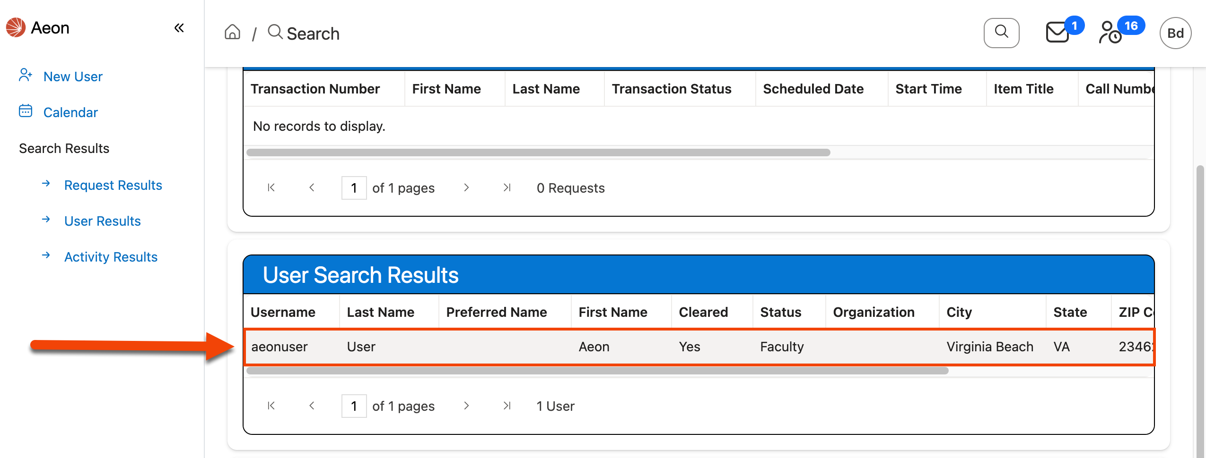Open search with magnifier button in header
Screen dimensions: 1206x458
pos(1001,33)
